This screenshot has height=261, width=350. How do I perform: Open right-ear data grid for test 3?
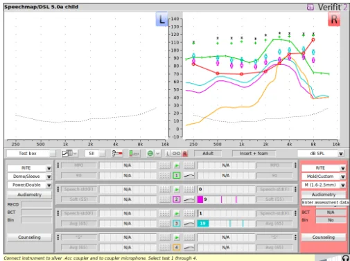tap(189, 213)
